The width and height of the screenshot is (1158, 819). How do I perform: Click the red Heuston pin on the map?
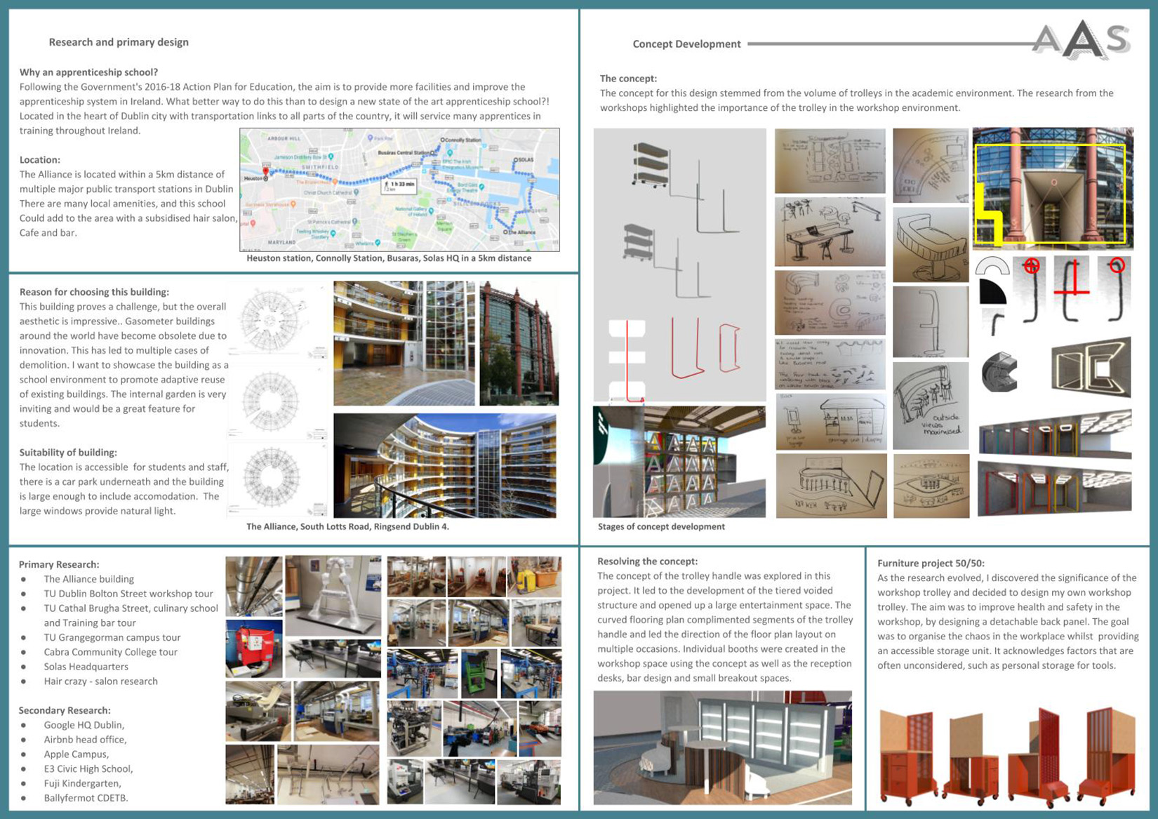pos(265,172)
